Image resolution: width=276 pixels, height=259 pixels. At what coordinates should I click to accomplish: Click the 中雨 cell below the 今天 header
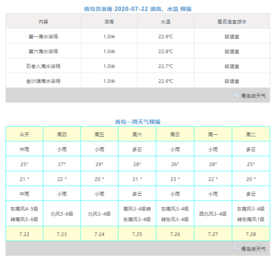click(x=24, y=149)
